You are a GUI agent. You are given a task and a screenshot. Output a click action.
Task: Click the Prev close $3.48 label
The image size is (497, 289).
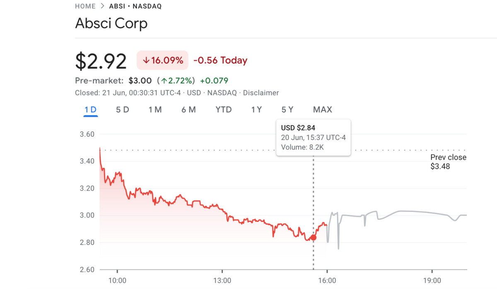(448, 162)
